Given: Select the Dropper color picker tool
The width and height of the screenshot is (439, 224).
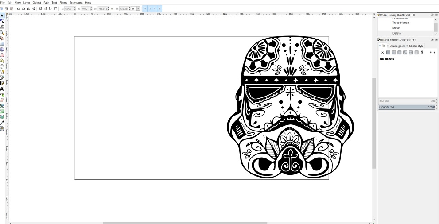Looking at the screenshot, I should (x=2, y=123).
